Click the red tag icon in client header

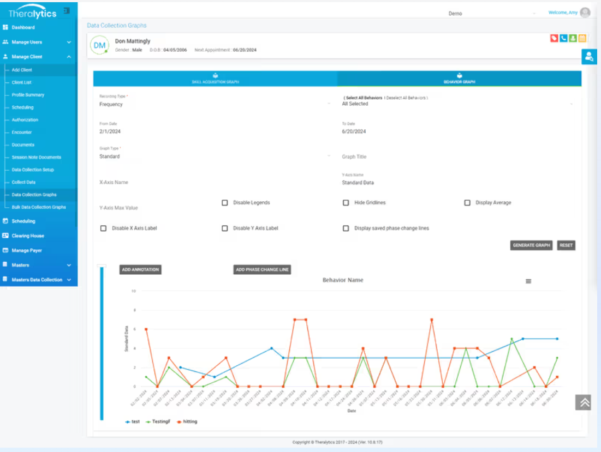click(554, 38)
